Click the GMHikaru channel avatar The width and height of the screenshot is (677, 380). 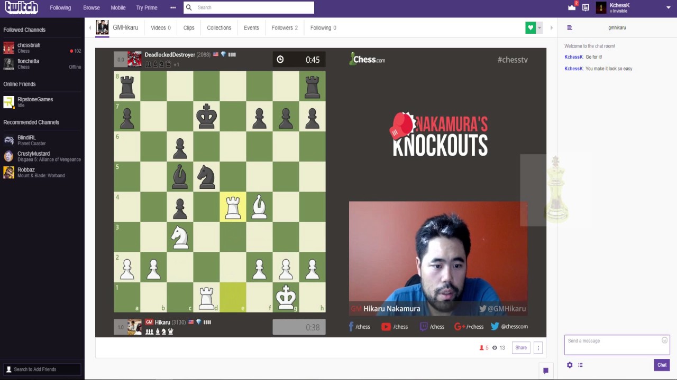pyautogui.click(x=102, y=27)
